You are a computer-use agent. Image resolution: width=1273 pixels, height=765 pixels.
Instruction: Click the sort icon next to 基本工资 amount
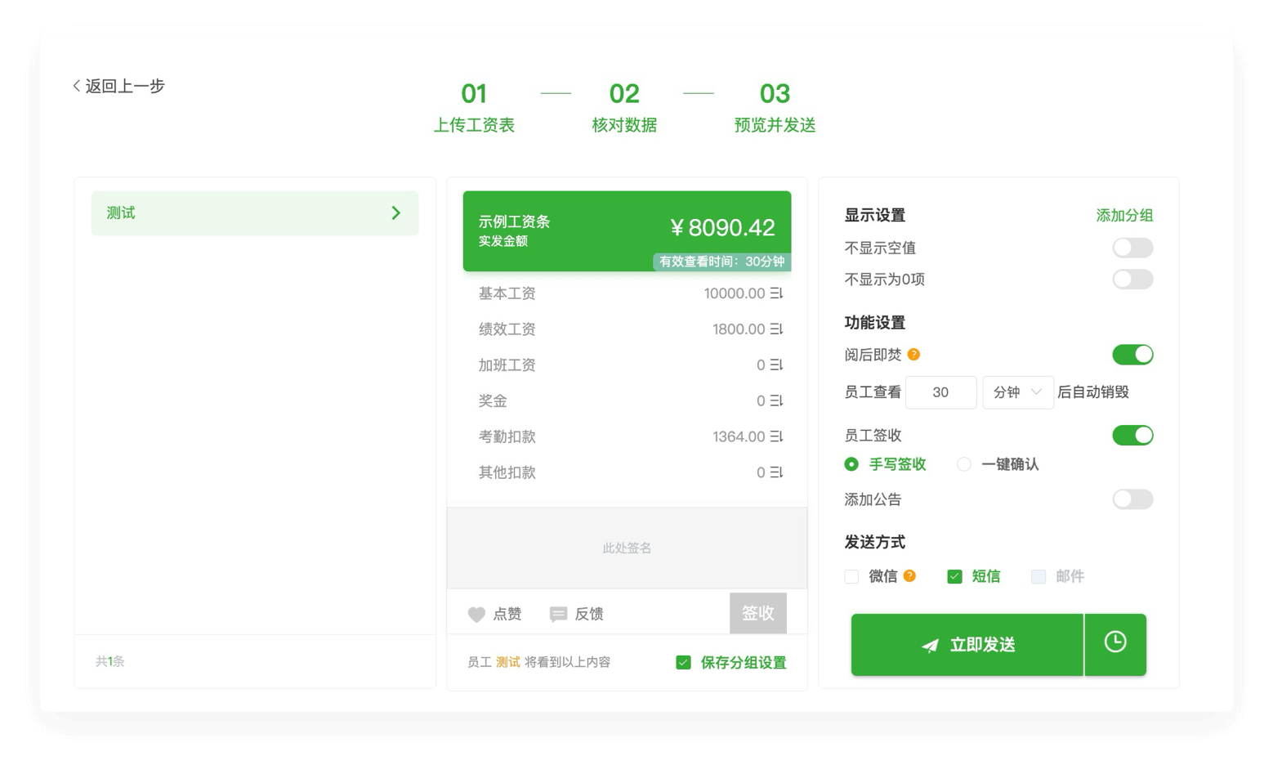[x=776, y=293]
